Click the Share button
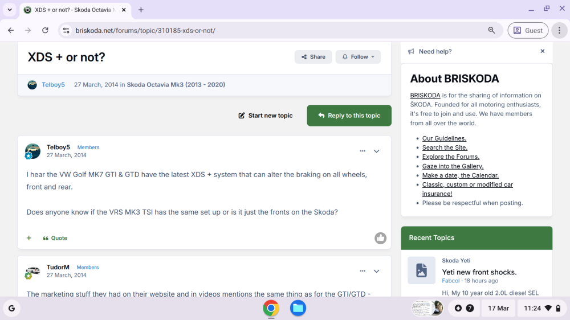 (313, 57)
